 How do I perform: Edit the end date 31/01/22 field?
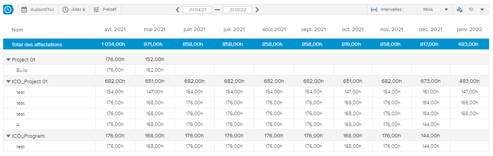[x=237, y=10]
